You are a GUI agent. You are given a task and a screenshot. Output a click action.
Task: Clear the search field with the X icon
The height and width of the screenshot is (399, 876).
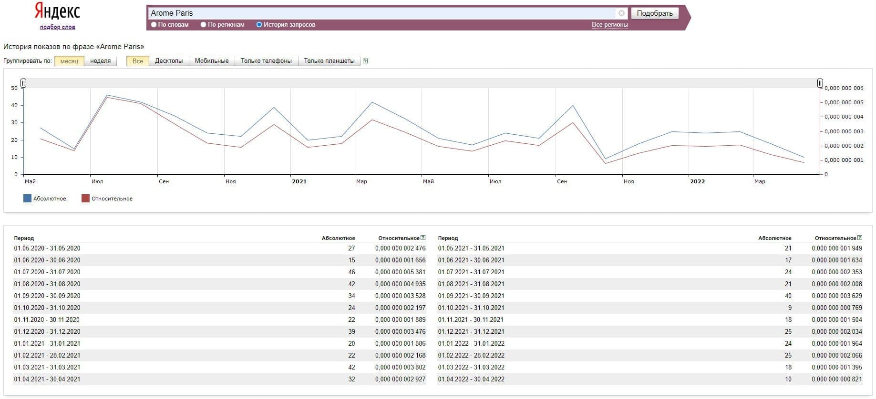pos(621,13)
